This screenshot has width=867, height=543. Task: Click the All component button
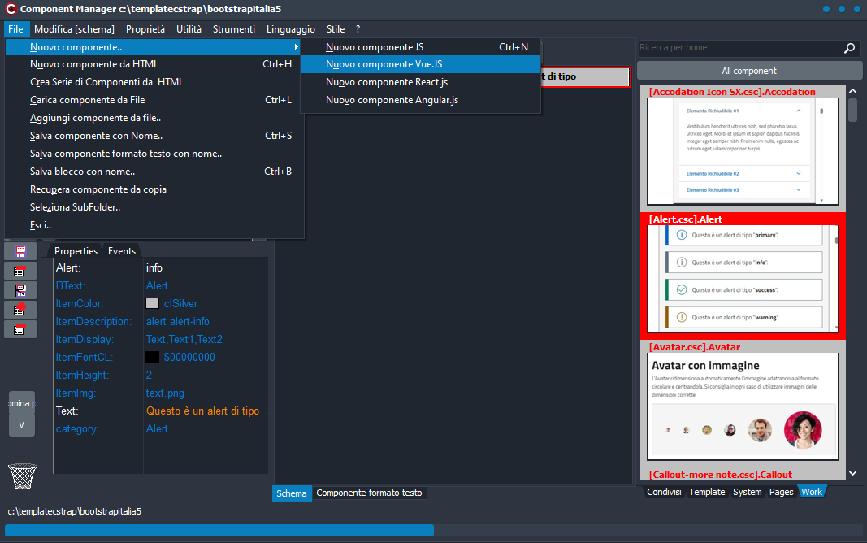click(x=749, y=71)
